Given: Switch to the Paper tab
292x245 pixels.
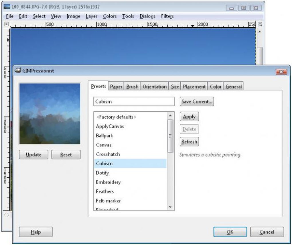Looking at the screenshot, I should pos(116,87).
